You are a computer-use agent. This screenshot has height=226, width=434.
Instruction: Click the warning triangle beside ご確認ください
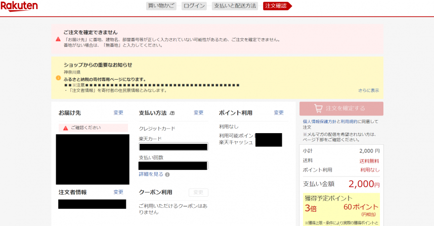[65, 128]
